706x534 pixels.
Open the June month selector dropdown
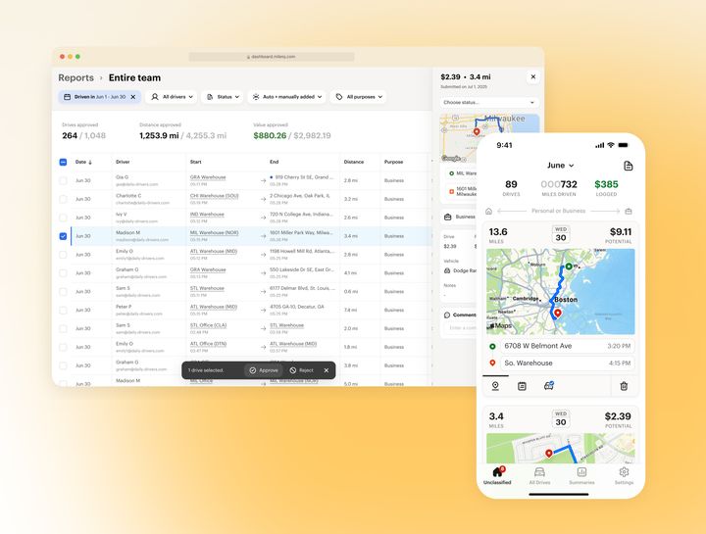click(561, 166)
